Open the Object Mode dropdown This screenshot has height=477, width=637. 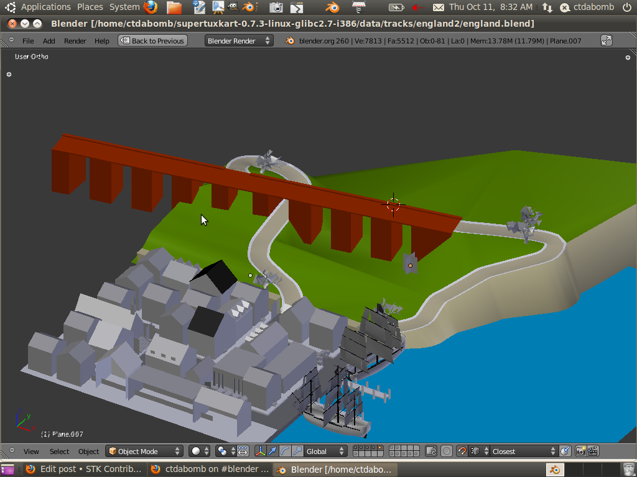[144, 452]
